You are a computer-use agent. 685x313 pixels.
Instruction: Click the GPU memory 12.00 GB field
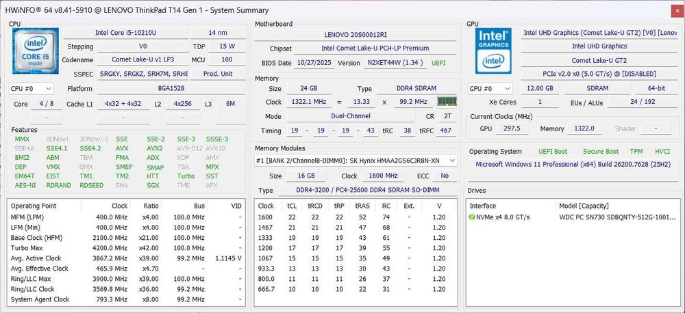(x=540, y=88)
